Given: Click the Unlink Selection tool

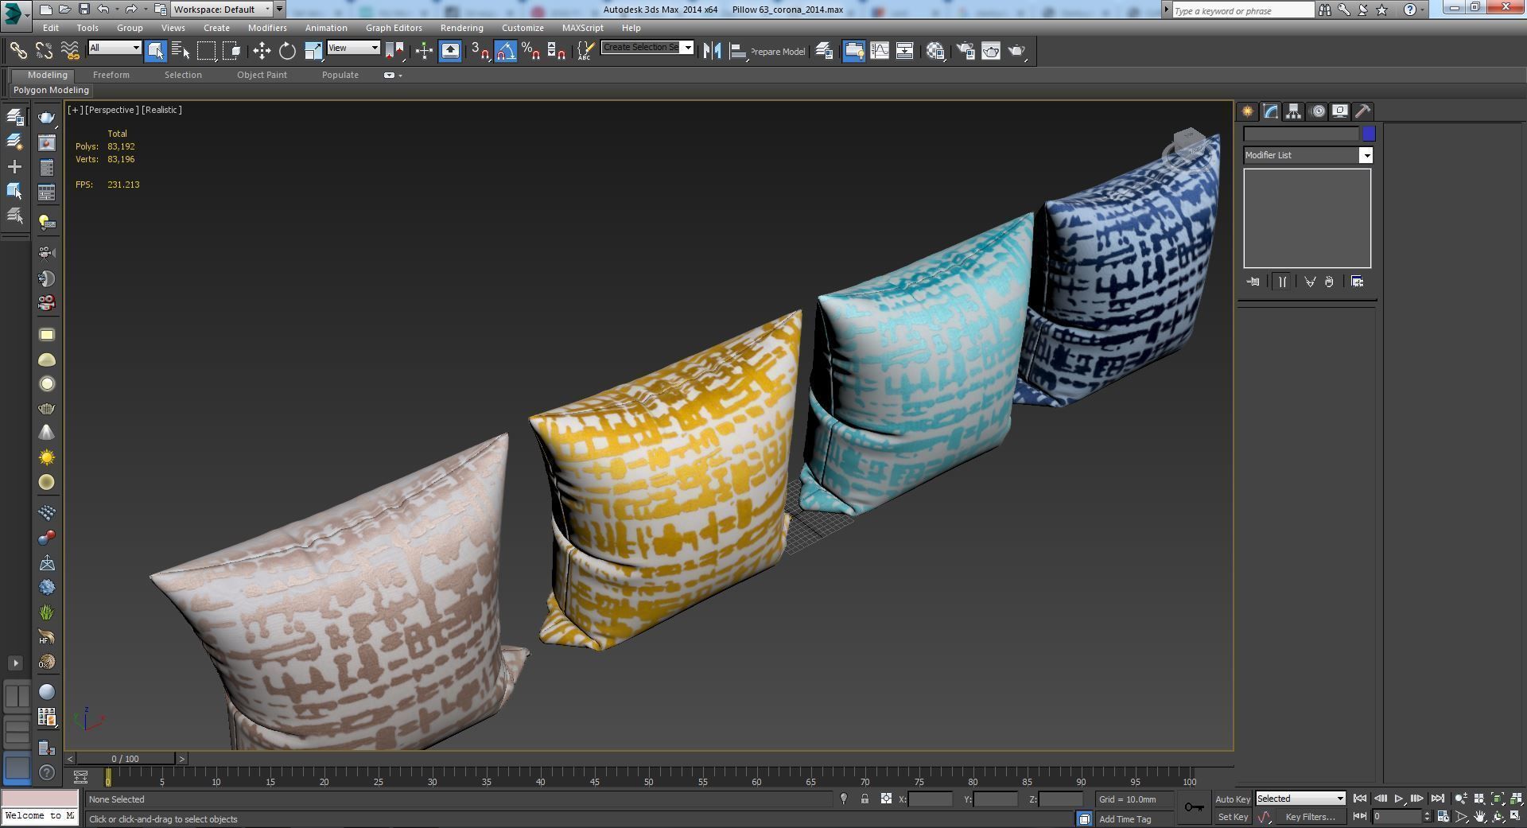Looking at the screenshot, I should point(44,51).
